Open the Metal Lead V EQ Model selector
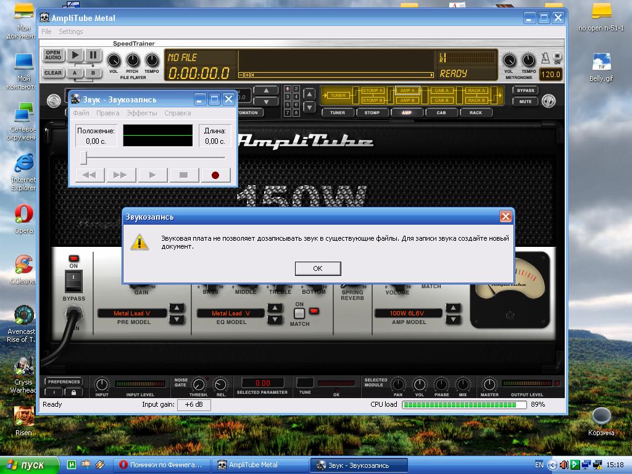 (x=231, y=314)
